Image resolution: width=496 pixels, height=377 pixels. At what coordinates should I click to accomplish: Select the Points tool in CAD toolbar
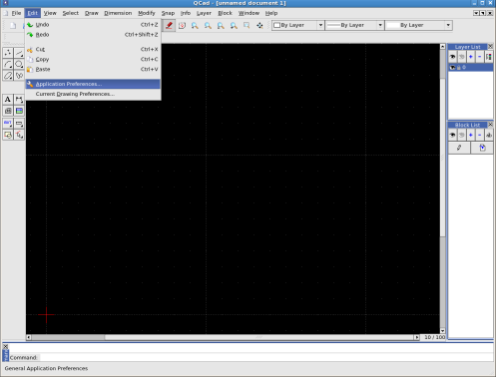click(8, 53)
